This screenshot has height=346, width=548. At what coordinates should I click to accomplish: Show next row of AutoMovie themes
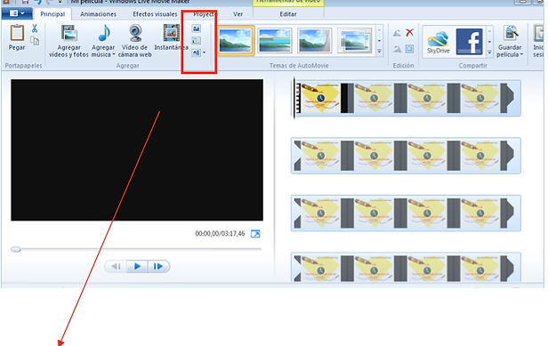point(379,41)
